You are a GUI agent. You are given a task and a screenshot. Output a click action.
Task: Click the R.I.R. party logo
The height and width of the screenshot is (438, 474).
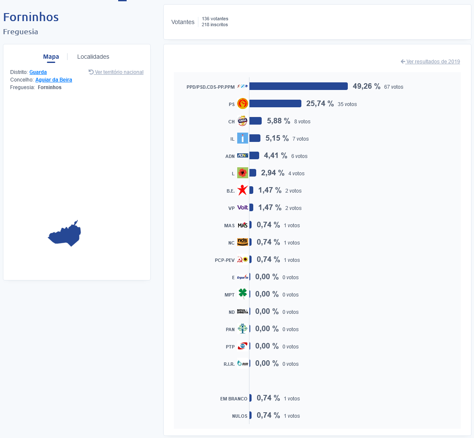(x=242, y=363)
